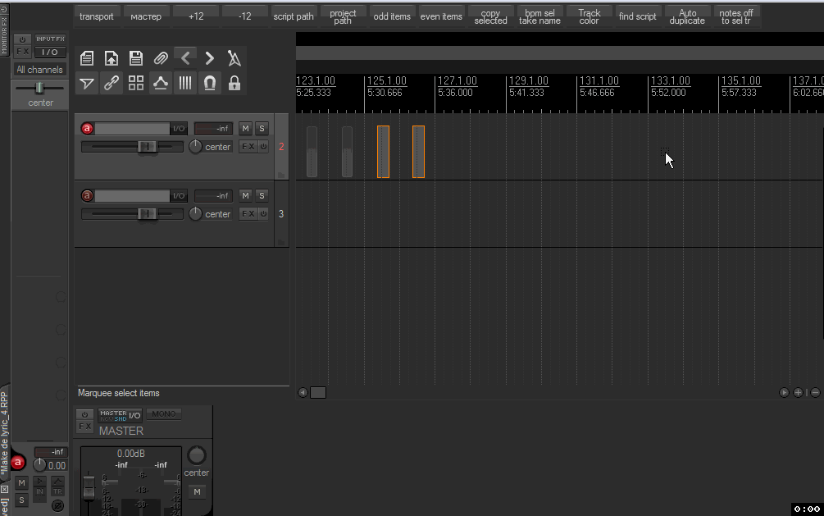Zoom out with timeline minus icon
This screenshot has width=824, height=516.
815,392
